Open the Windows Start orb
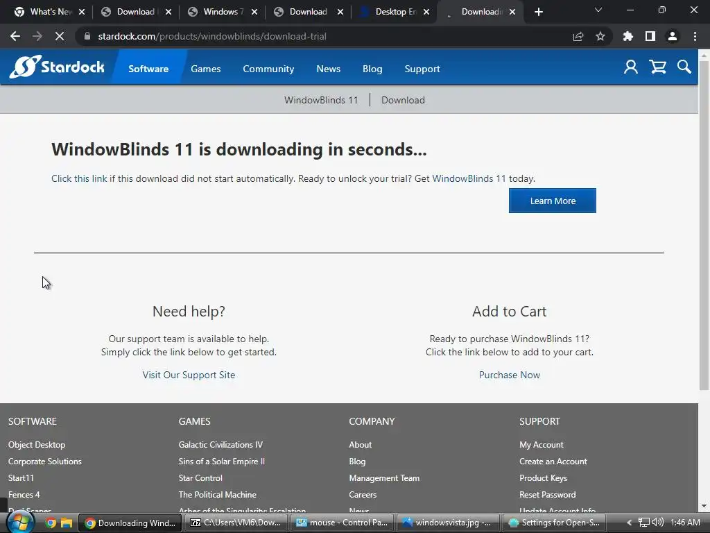The image size is (710, 533). click(20, 523)
